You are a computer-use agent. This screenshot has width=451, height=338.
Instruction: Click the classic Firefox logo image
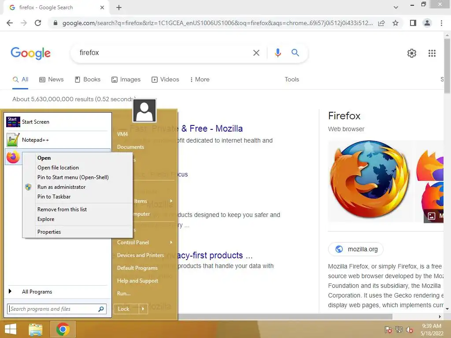(x=370, y=181)
